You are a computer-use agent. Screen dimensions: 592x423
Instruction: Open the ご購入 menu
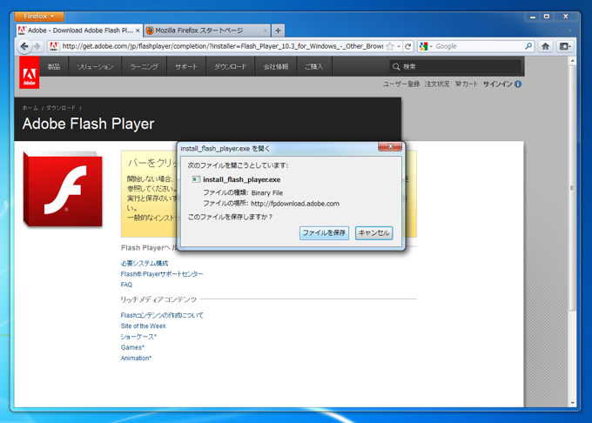pyautogui.click(x=314, y=66)
